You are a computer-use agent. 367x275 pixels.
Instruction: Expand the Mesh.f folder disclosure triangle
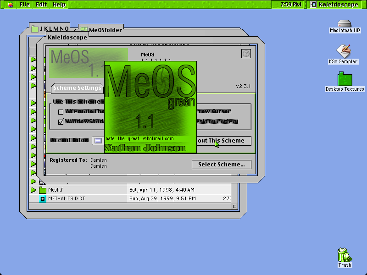(x=33, y=190)
